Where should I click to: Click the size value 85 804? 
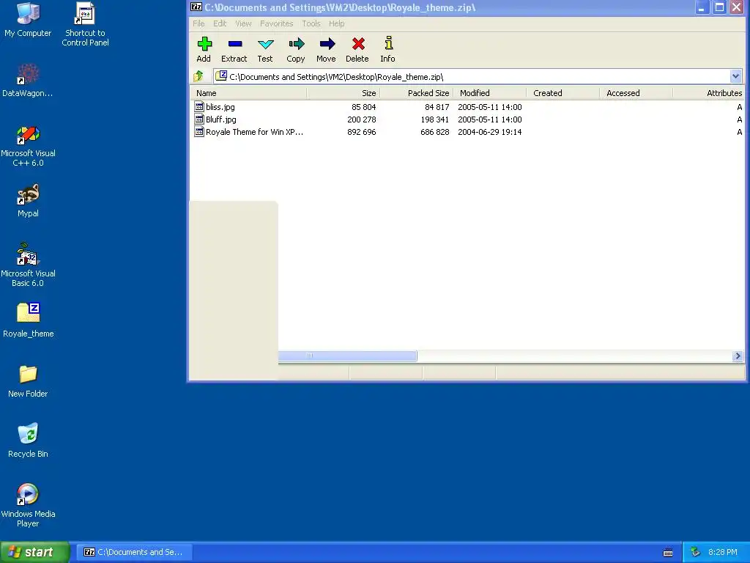363,107
